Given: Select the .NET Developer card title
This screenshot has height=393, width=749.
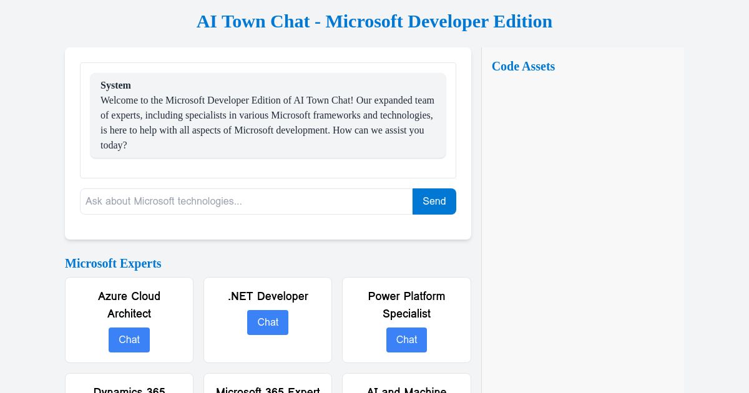Looking at the screenshot, I should [x=268, y=296].
